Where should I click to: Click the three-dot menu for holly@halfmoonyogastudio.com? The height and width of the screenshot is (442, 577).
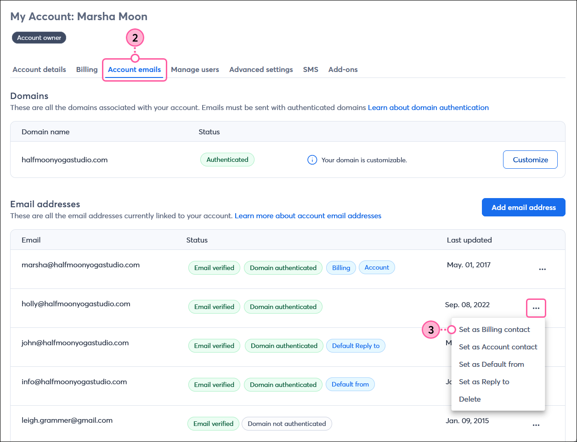pyautogui.click(x=536, y=308)
